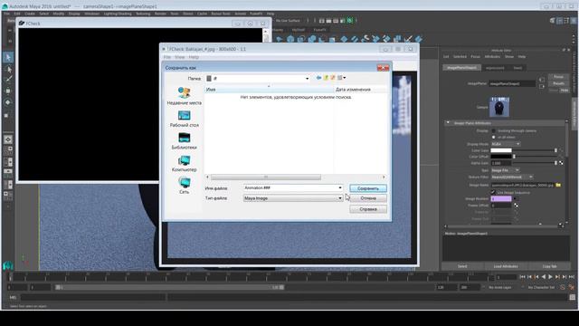579x326 pixels.
Task: Click Presets button in Attribute Editor
Action: 558,83
